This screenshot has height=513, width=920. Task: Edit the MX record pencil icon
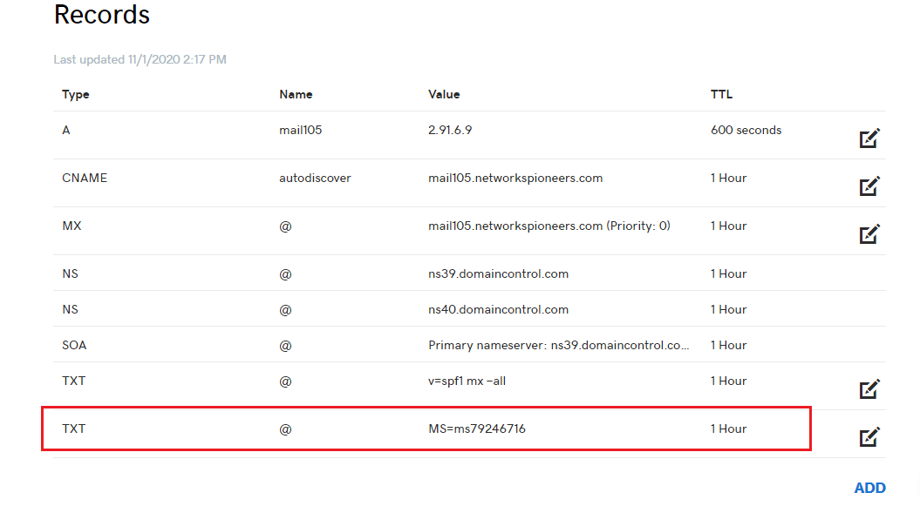pos(869,234)
